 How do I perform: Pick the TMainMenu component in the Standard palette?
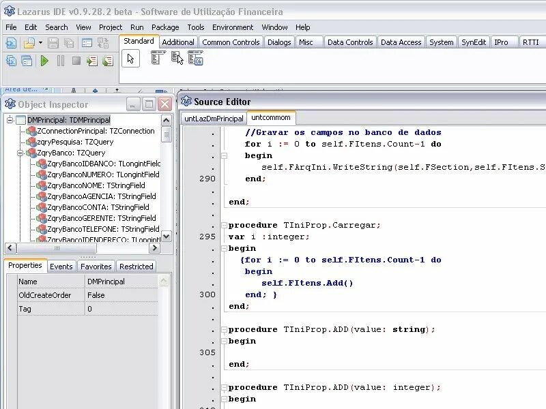pyautogui.click(x=158, y=58)
